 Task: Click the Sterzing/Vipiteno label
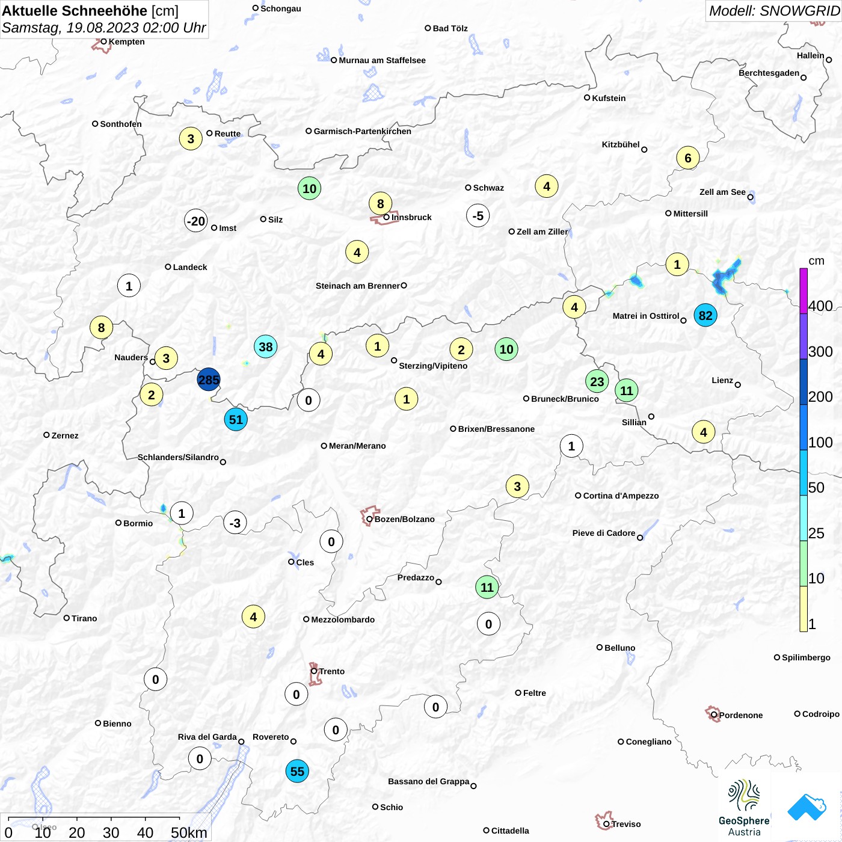tap(433, 366)
